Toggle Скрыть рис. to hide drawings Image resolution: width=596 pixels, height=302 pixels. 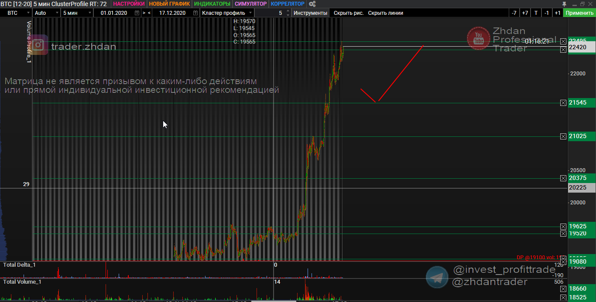(348, 13)
